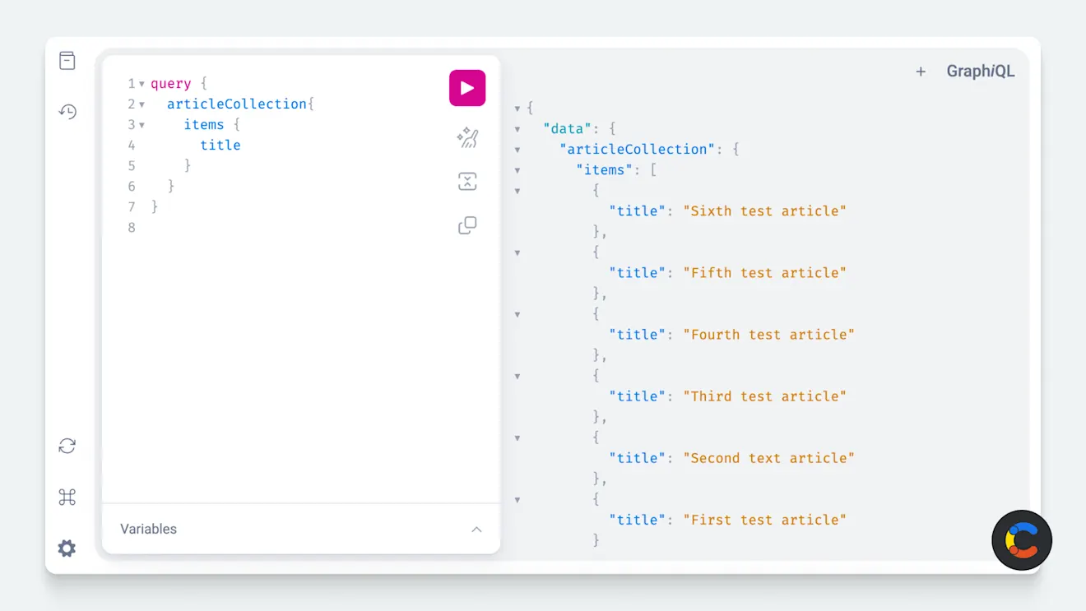Add a new tab with plus icon
The height and width of the screenshot is (611, 1086).
pyautogui.click(x=921, y=72)
